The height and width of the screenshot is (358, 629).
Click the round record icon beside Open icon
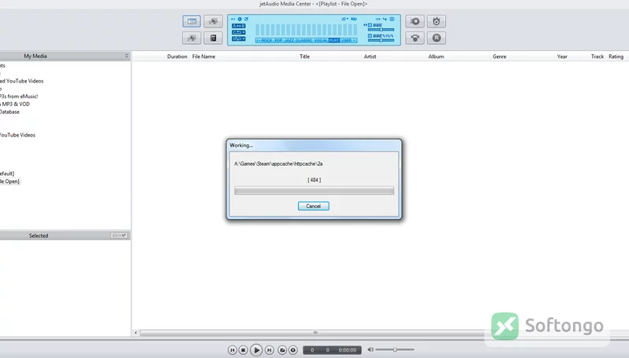click(293, 350)
